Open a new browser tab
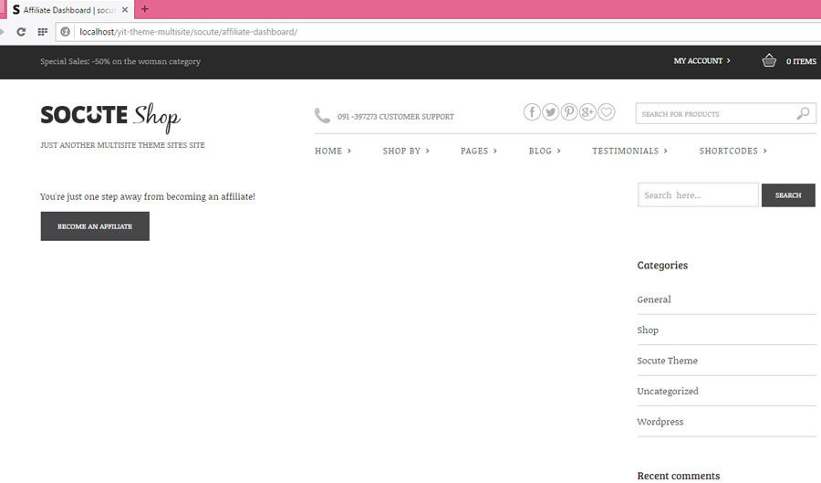 tap(145, 9)
